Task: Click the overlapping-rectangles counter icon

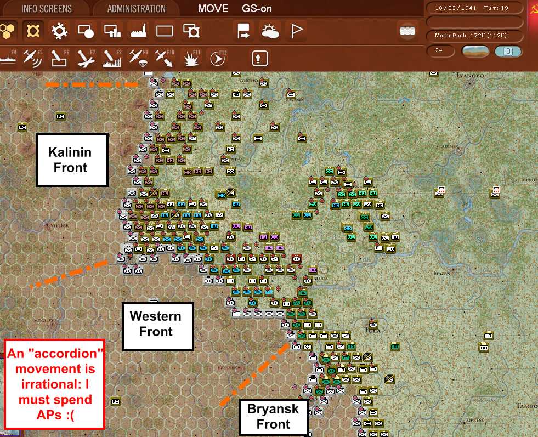Action: click(x=191, y=31)
